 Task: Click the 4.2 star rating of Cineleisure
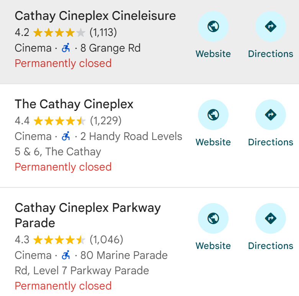click(x=59, y=33)
